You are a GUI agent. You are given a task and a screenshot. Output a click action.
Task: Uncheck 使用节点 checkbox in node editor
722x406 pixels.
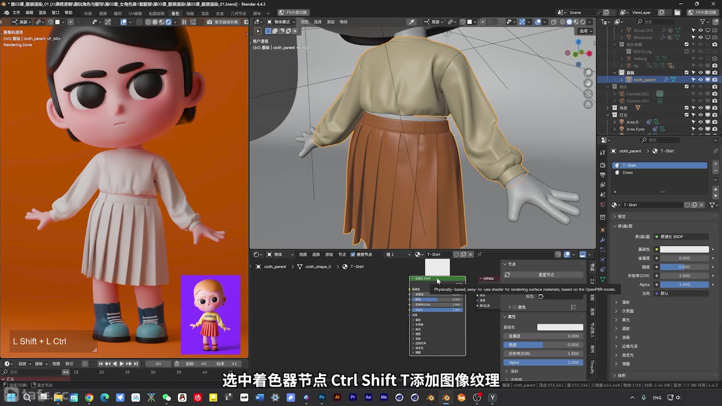353,255
